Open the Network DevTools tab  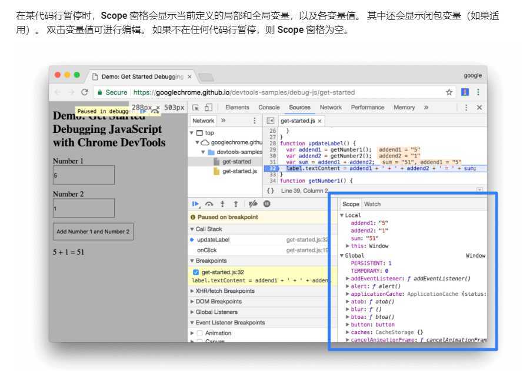tap(331, 107)
